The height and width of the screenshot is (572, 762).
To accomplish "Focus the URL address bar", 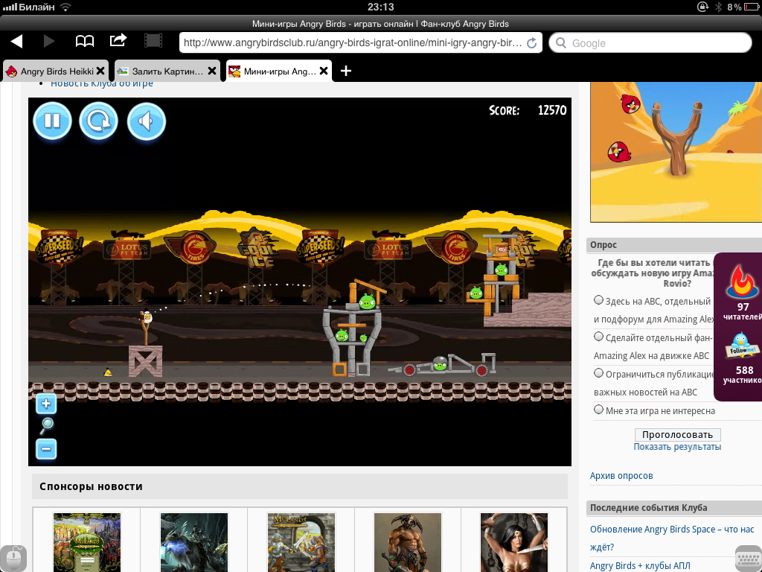I will 361,42.
